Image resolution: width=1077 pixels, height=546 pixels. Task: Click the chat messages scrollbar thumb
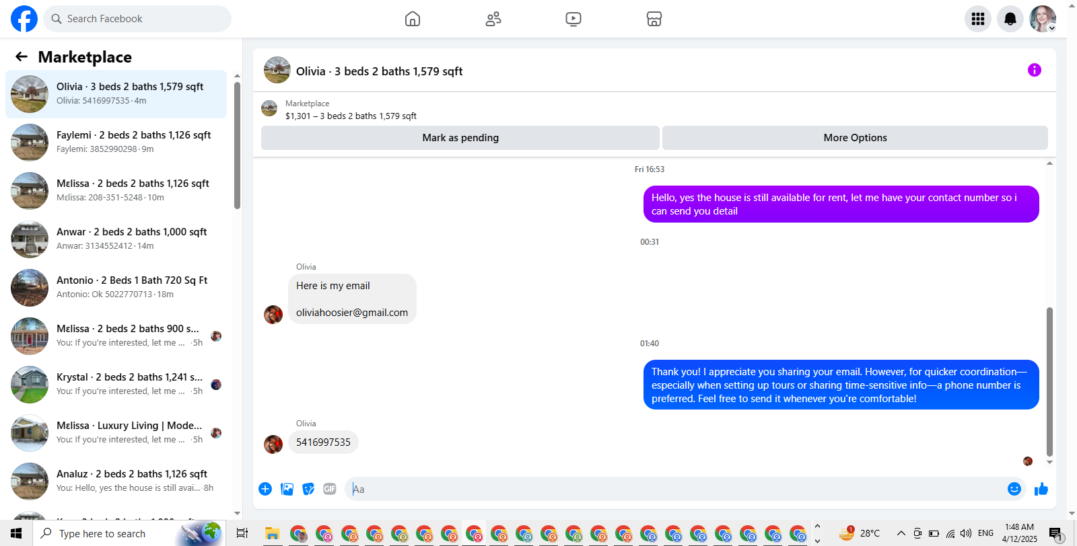[x=1049, y=382]
